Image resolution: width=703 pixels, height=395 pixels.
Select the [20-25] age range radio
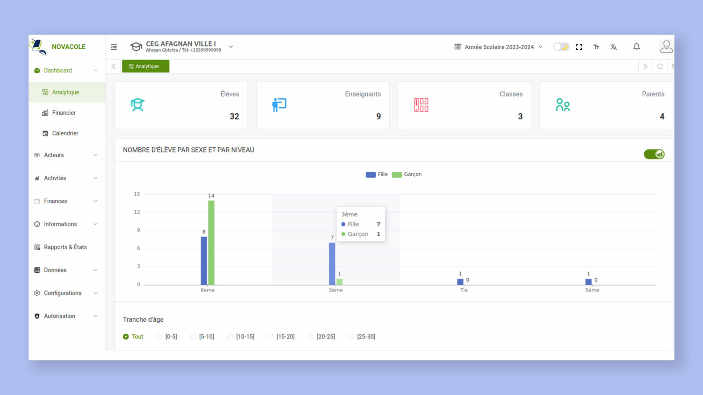pyautogui.click(x=311, y=336)
